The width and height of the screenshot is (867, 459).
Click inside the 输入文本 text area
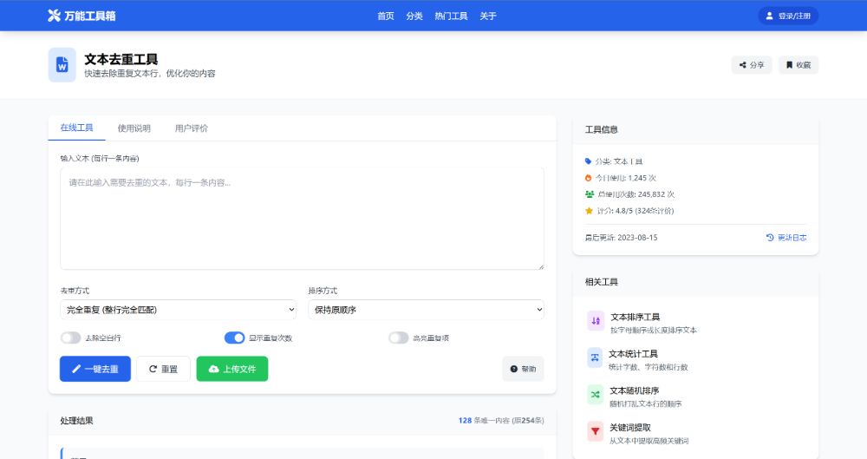302,219
